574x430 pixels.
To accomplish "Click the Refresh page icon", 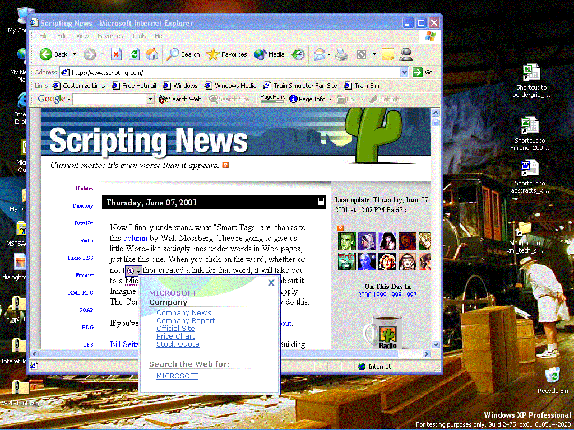I will 134,54.
